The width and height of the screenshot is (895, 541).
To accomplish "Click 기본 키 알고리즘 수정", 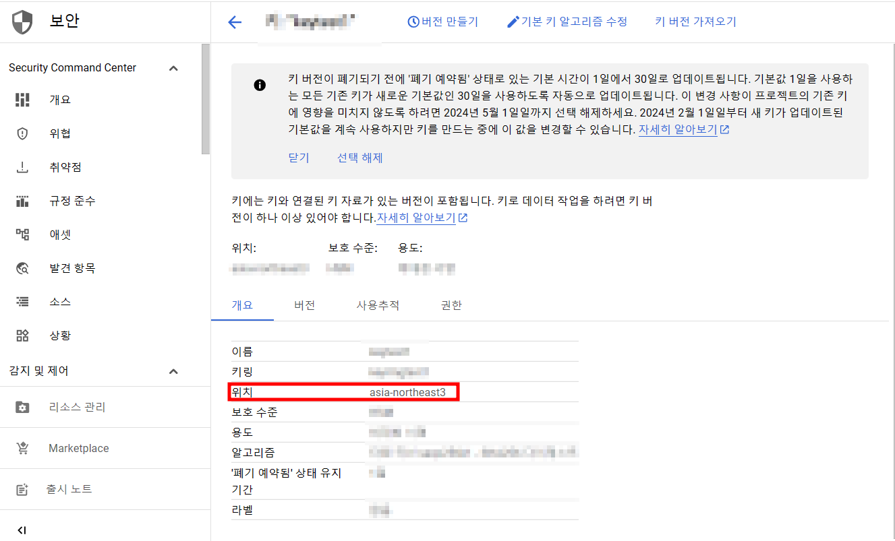I will coord(567,22).
